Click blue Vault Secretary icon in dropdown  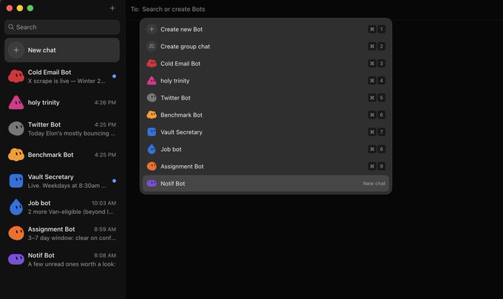152,132
